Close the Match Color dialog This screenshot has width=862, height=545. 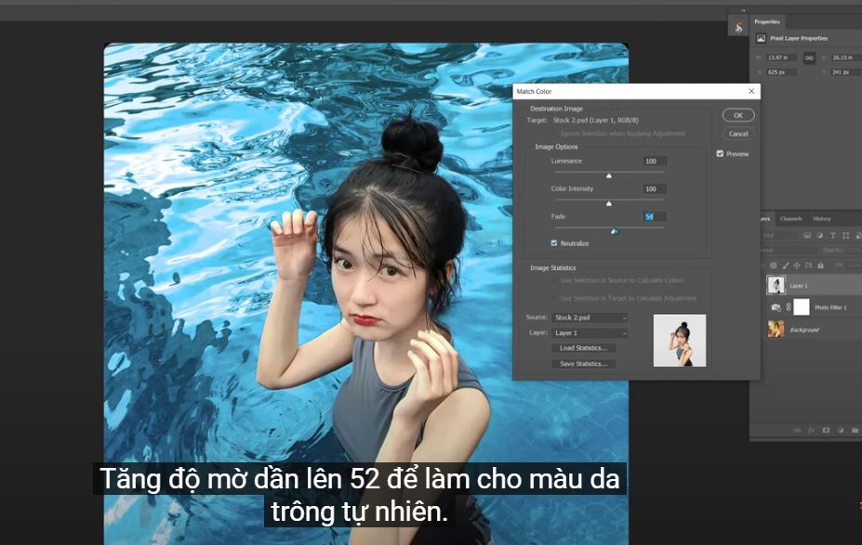point(751,91)
